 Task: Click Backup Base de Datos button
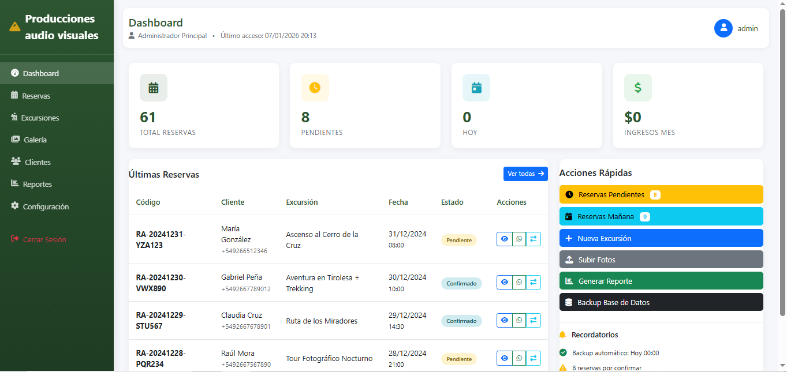(661, 302)
